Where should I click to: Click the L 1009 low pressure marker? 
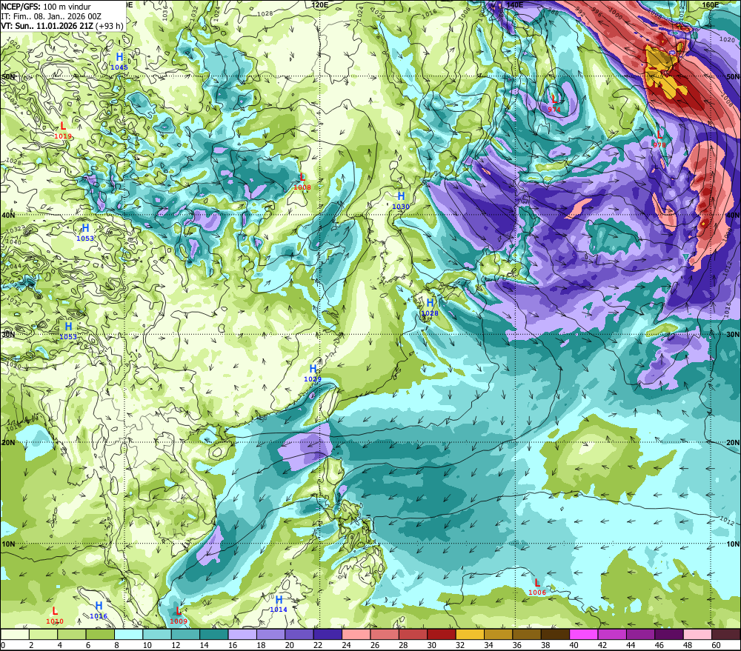pyautogui.click(x=179, y=615)
